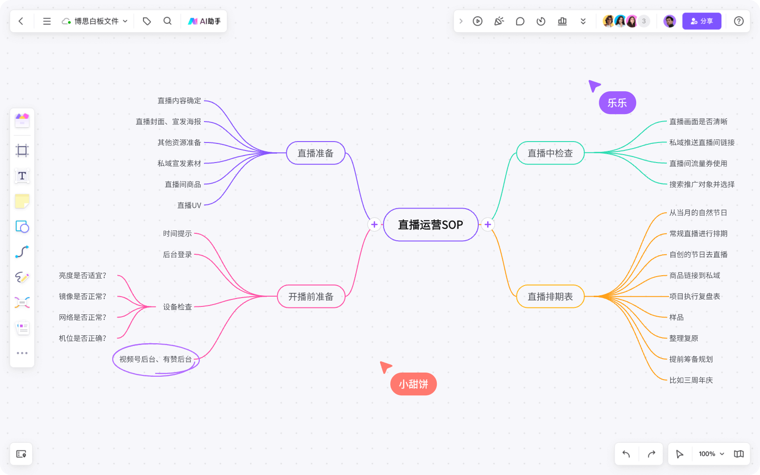Expand the left branch of 直播运营SOP node
The width and height of the screenshot is (760, 475).
click(x=374, y=224)
